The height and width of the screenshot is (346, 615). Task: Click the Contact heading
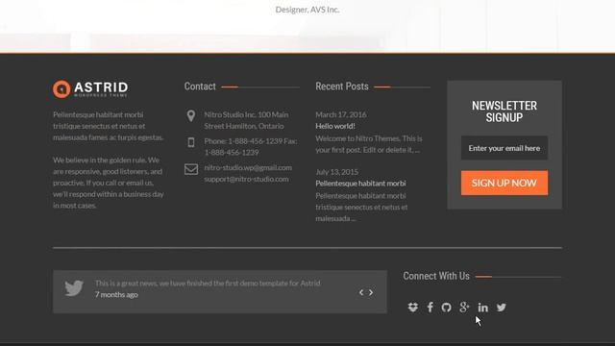tap(200, 86)
